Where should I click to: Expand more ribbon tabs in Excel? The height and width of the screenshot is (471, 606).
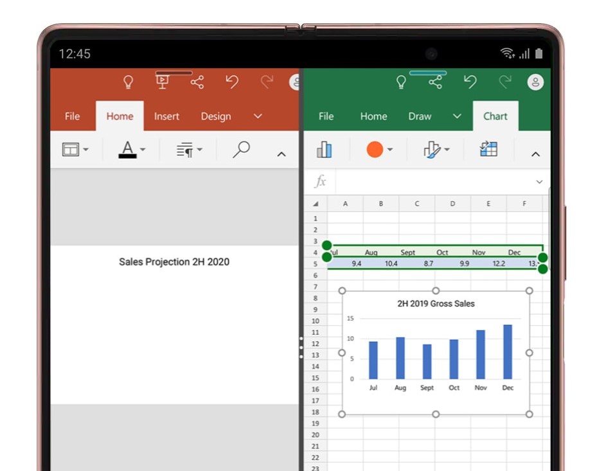[x=457, y=116]
